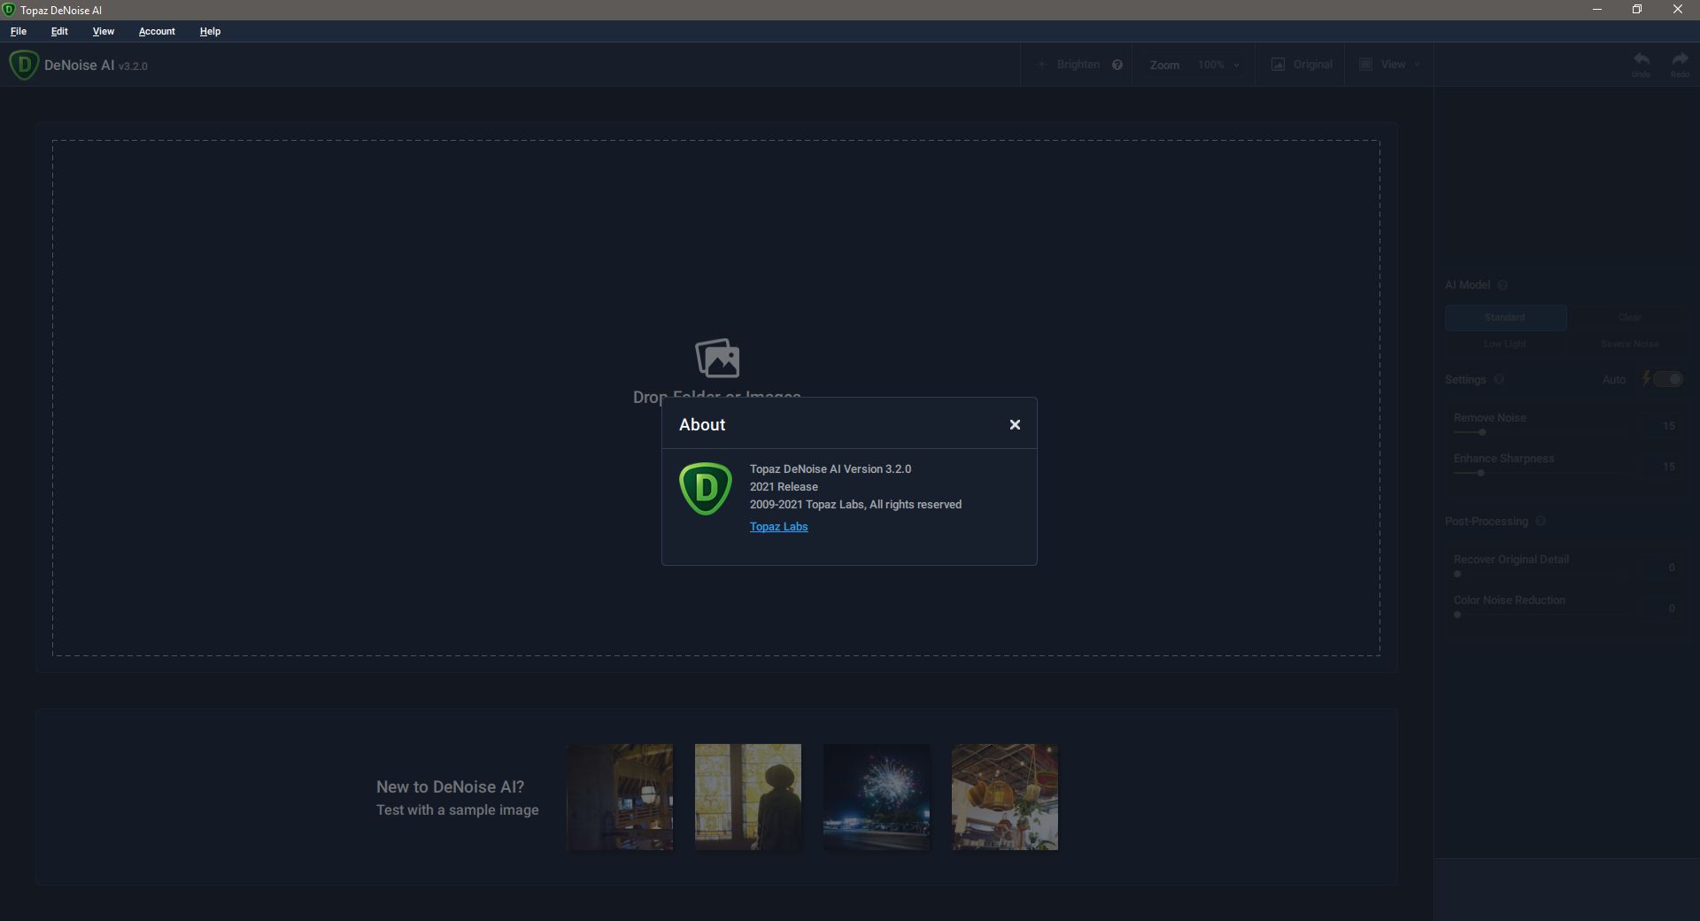
Task: Open the Edit menu
Action: (59, 31)
